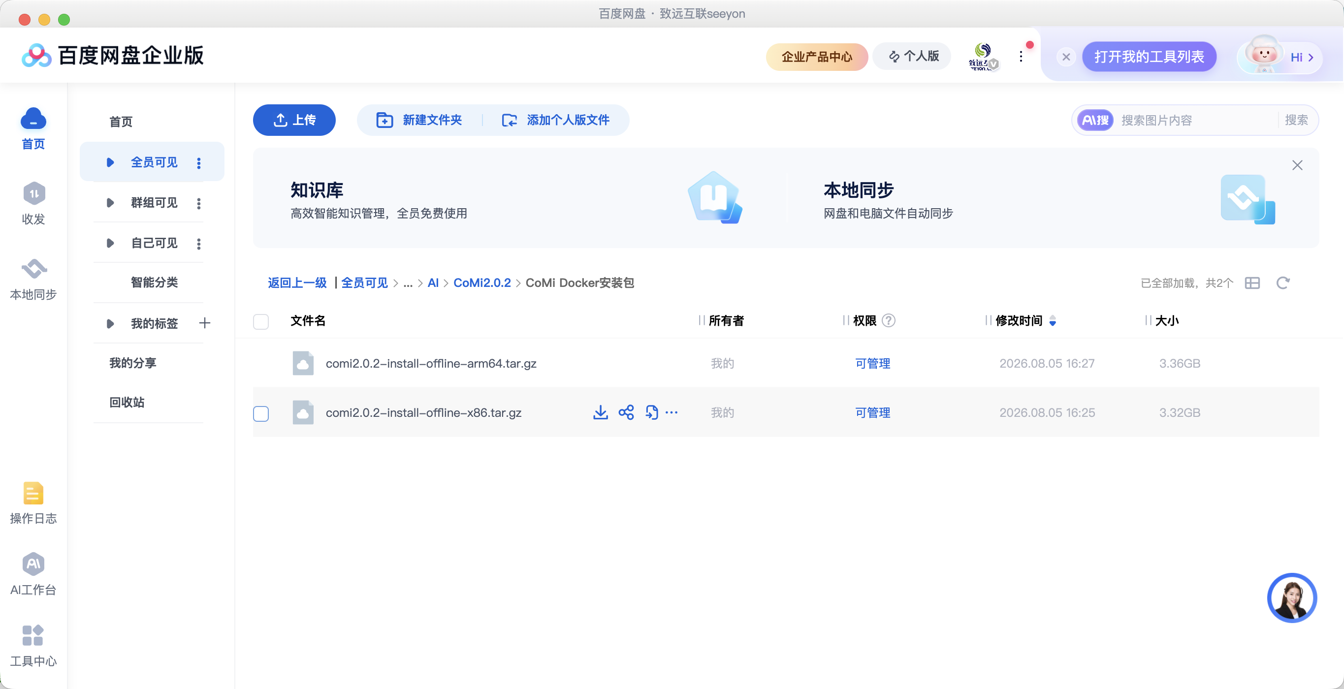The height and width of the screenshot is (689, 1344).
Task: Sort by 文件名 column header
Action: coord(308,320)
